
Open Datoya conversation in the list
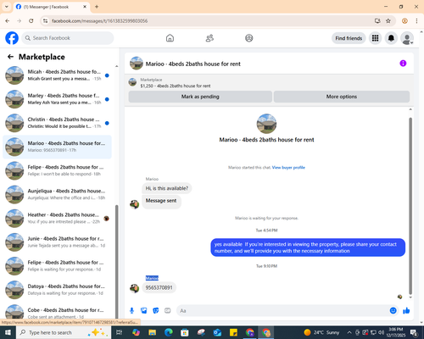[x=57, y=290]
